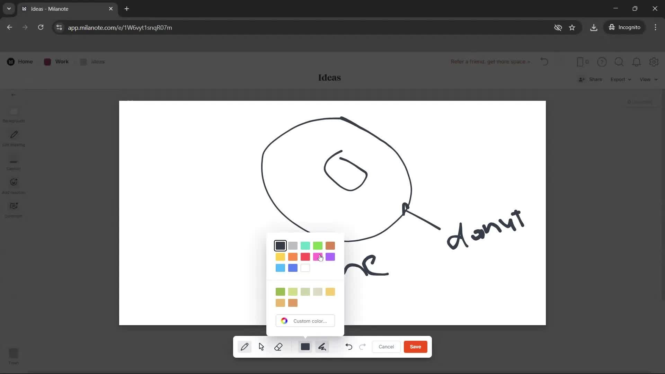Click the Refer a friend link
Viewport: 665px width, 374px height.
(x=490, y=62)
